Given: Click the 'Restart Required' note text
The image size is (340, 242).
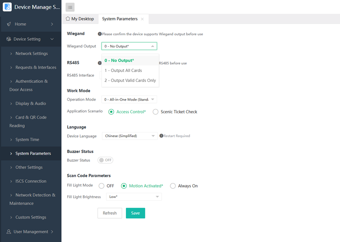Looking at the screenshot, I should click(x=177, y=136).
